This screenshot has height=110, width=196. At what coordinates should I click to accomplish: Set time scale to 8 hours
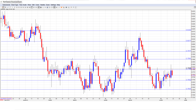30,8
